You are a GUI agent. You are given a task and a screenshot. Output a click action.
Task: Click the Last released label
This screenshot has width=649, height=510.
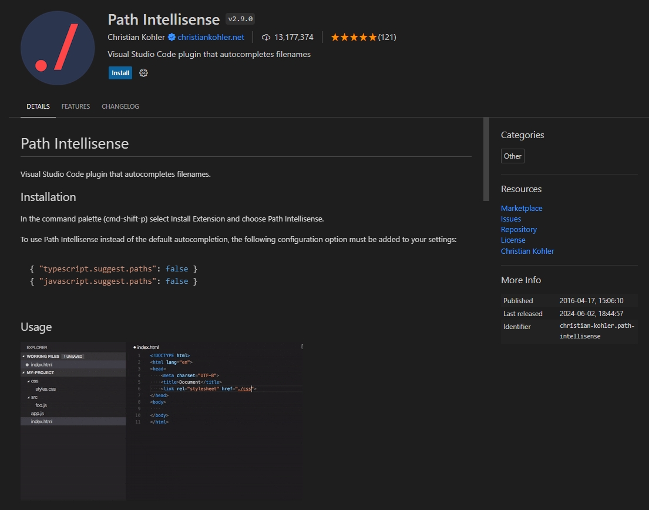pyautogui.click(x=523, y=313)
